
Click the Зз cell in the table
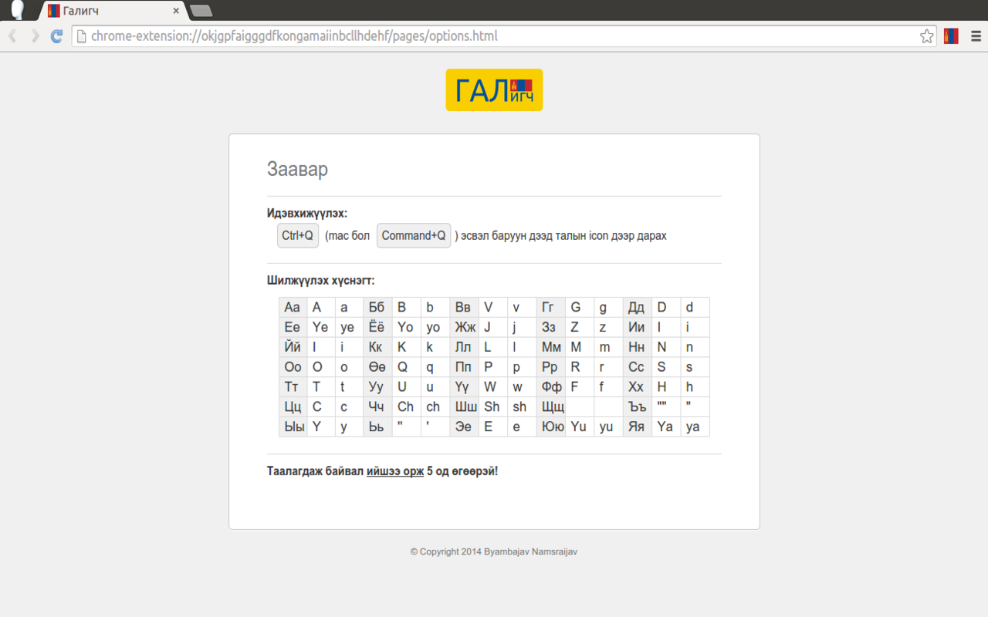point(550,327)
